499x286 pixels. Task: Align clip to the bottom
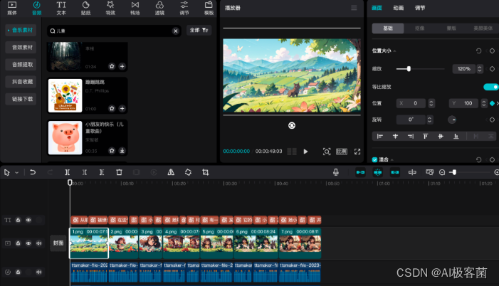tap(456, 136)
